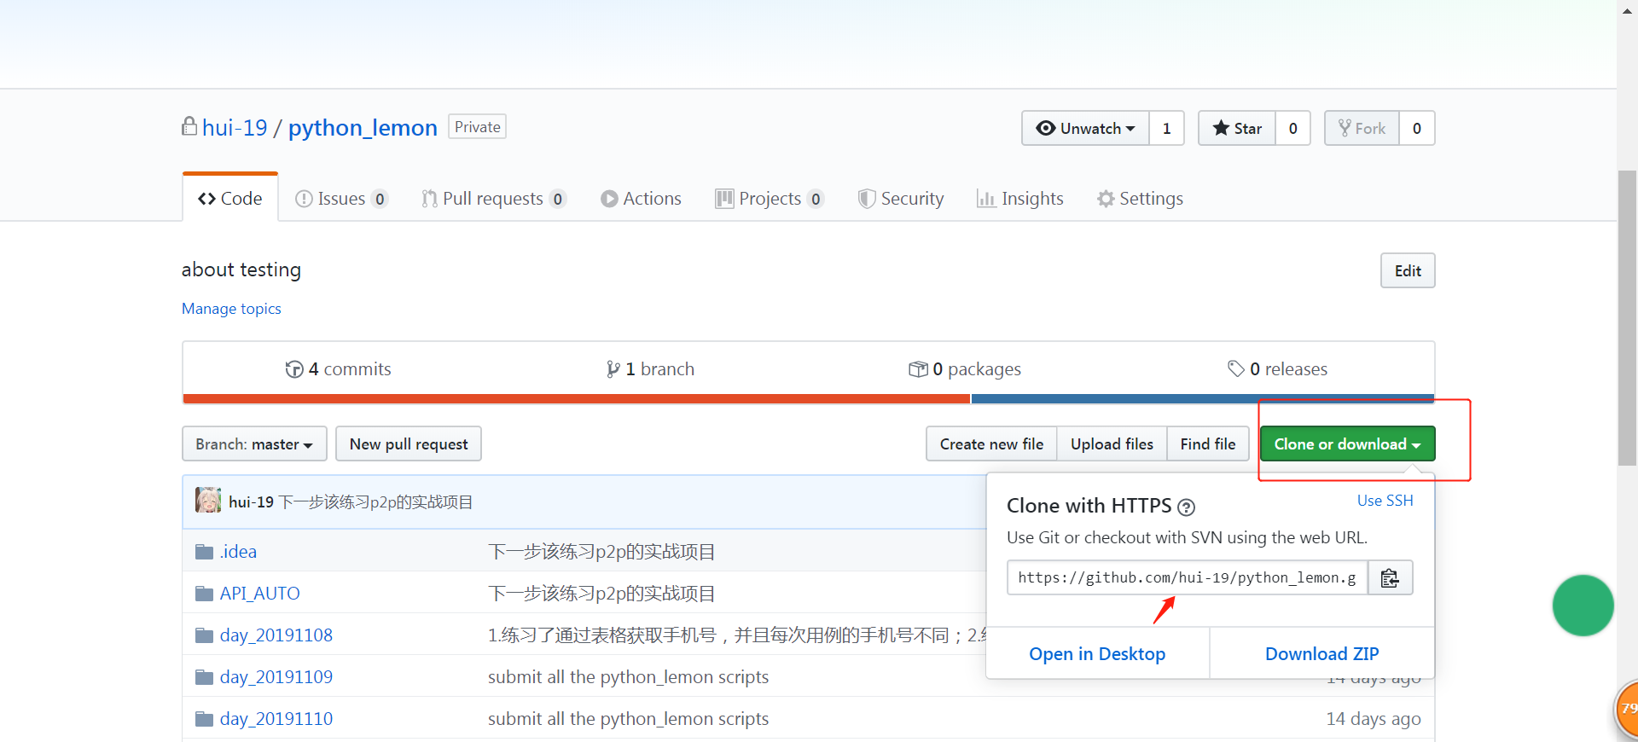Click the orange circular badge at the corner

(1628, 710)
